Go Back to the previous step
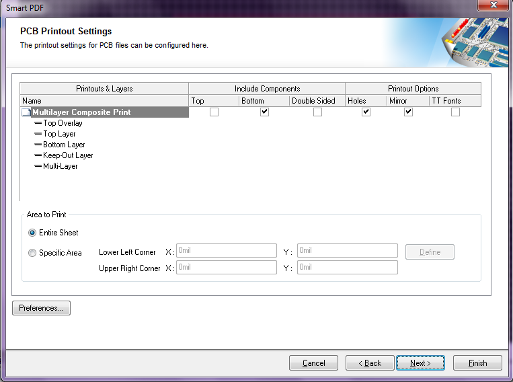The height and width of the screenshot is (382, 513). pyautogui.click(x=370, y=363)
